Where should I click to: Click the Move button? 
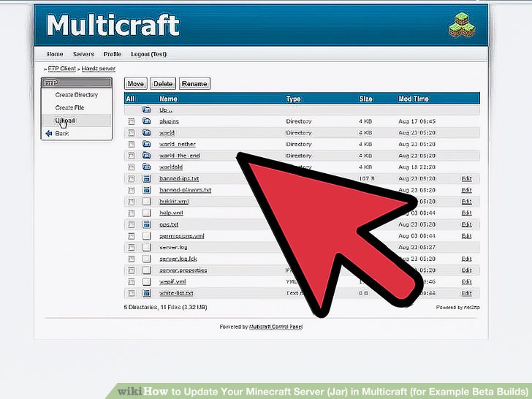coord(136,83)
